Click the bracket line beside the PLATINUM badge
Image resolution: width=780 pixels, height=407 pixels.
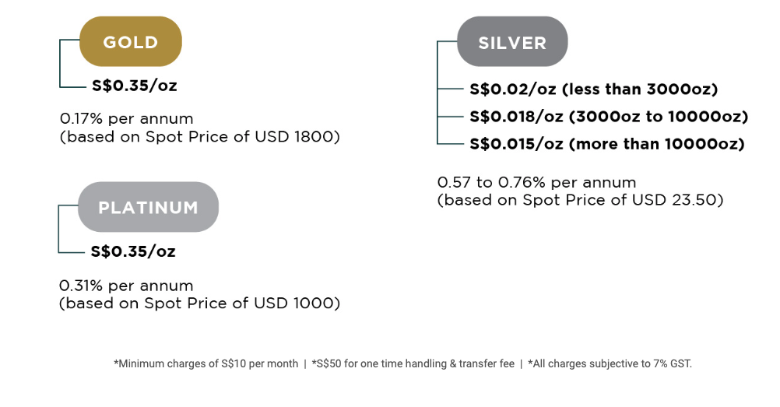[58, 229]
